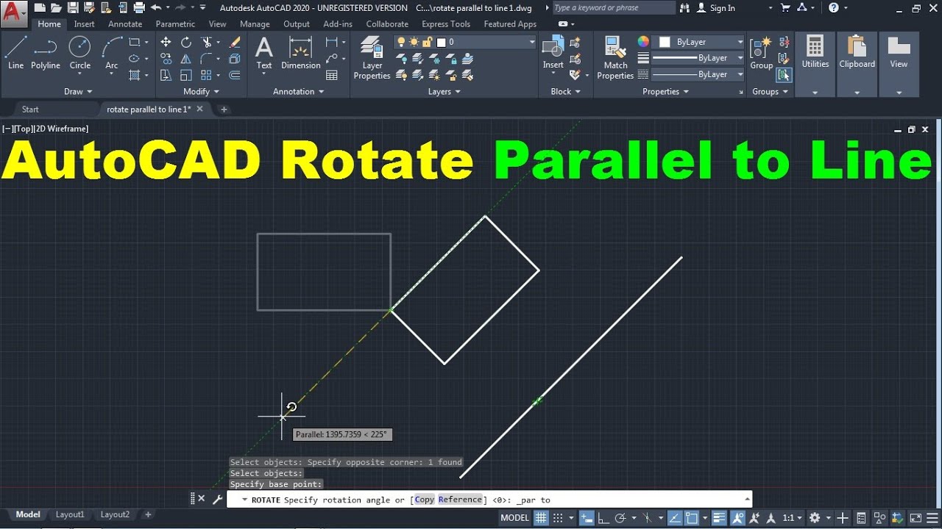Click the Trim scissors tool
This screenshot has height=529, width=942.
pyautogui.click(x=207, y=43)
